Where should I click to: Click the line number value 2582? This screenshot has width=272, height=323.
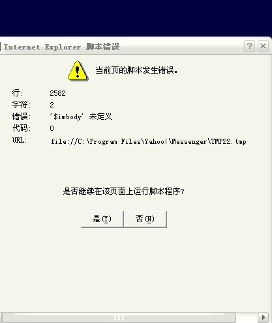click(57, 93)
